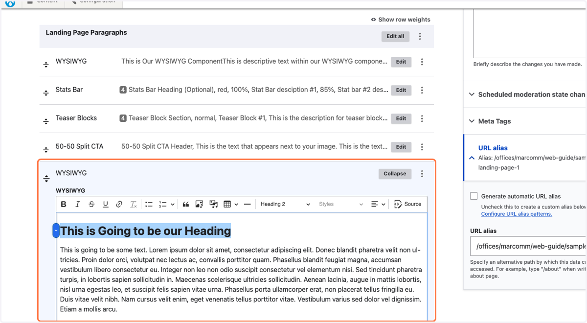The height and width of the screenshot is (323, 587).
Task: Insert a numbered list
Action: (x=163, y=205)
